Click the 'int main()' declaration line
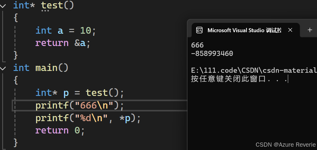317x150 pixels. 41,68
